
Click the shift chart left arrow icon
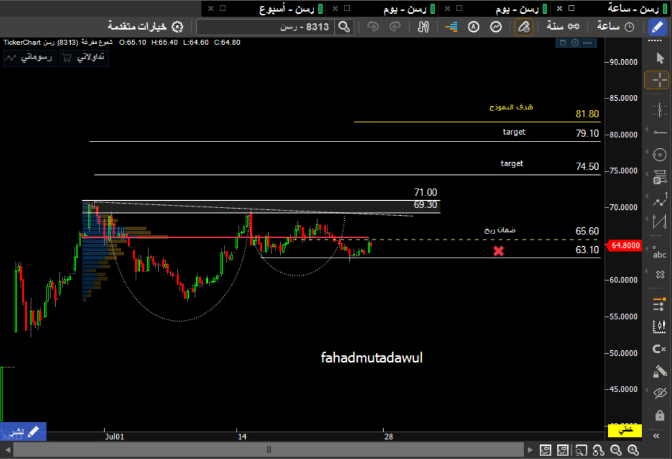(545, 450)
